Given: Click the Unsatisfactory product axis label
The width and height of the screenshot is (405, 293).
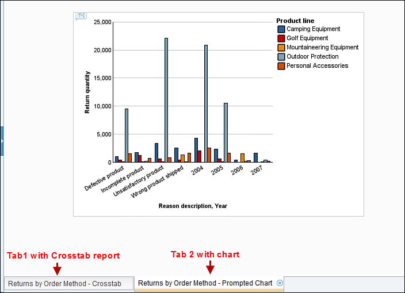Looking at the screenshot, I should tap(139, 181).
